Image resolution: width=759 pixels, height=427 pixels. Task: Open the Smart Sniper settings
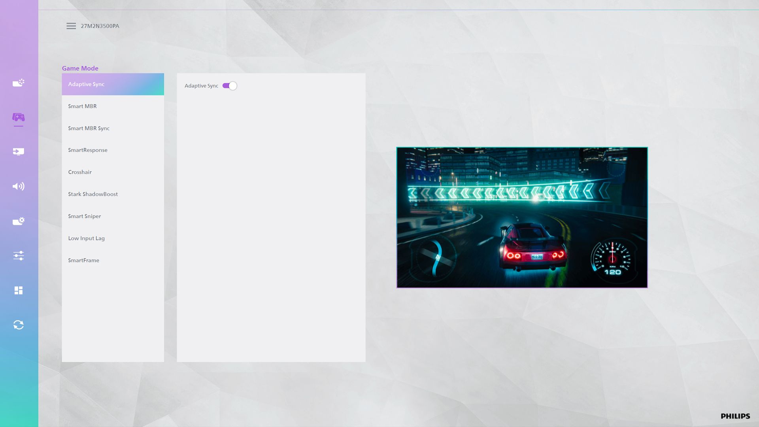[113, 216]
